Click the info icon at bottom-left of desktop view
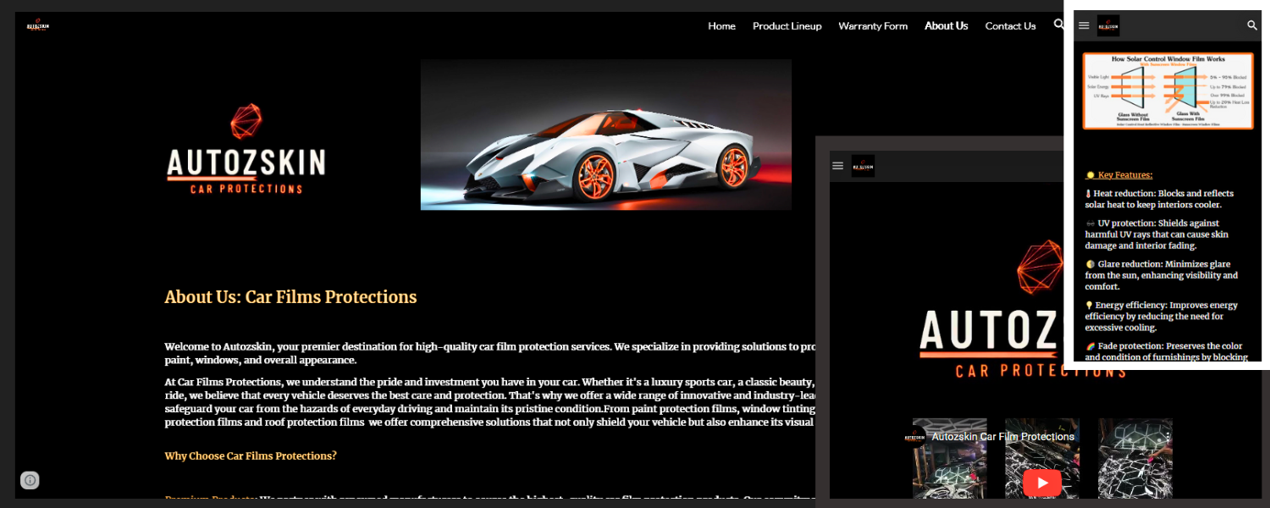This screenshot has height=508, width=1270. [x=30, y=480]
